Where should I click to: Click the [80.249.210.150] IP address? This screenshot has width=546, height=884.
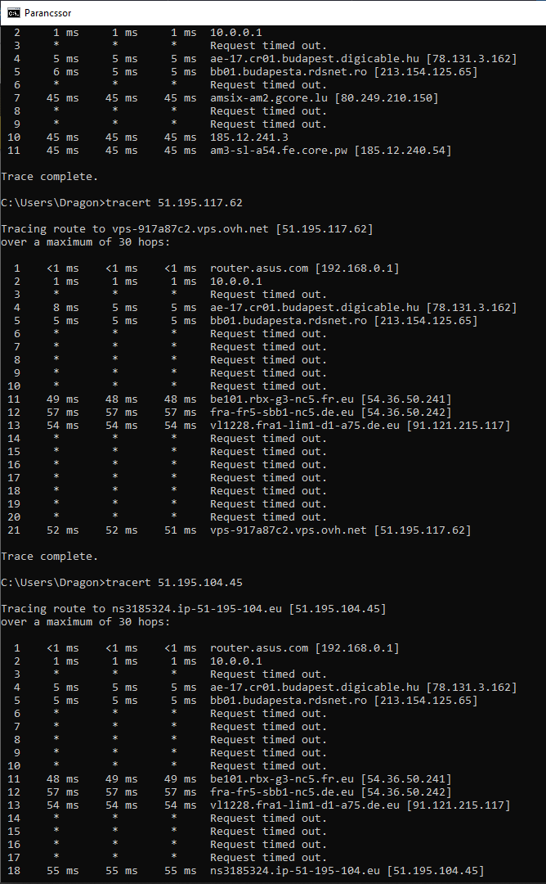coord(387,98)
